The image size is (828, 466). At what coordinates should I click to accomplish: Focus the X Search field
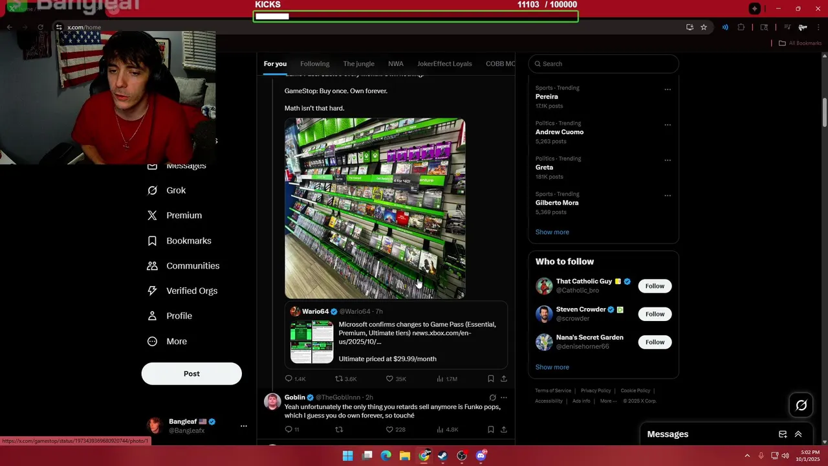click(604, 63)
